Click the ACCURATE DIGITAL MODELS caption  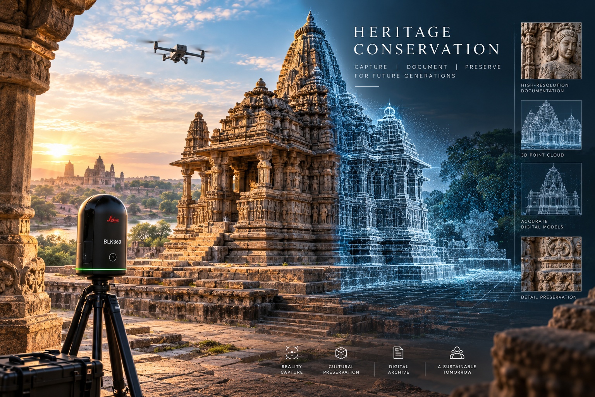(x=542, y=224)
